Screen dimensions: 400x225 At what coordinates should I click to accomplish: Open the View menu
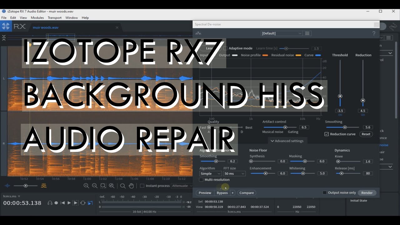tap(23, 18)
